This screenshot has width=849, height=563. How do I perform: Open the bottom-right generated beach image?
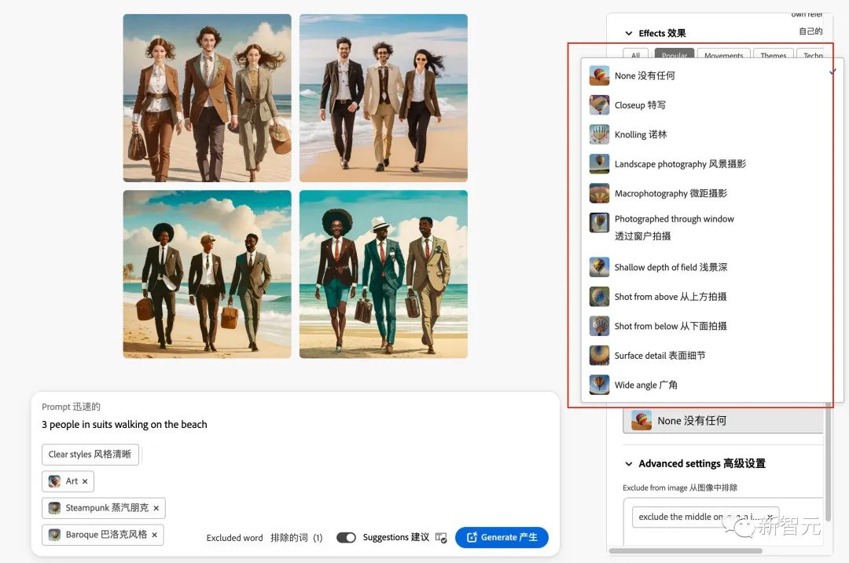click(x=384, y=274)
